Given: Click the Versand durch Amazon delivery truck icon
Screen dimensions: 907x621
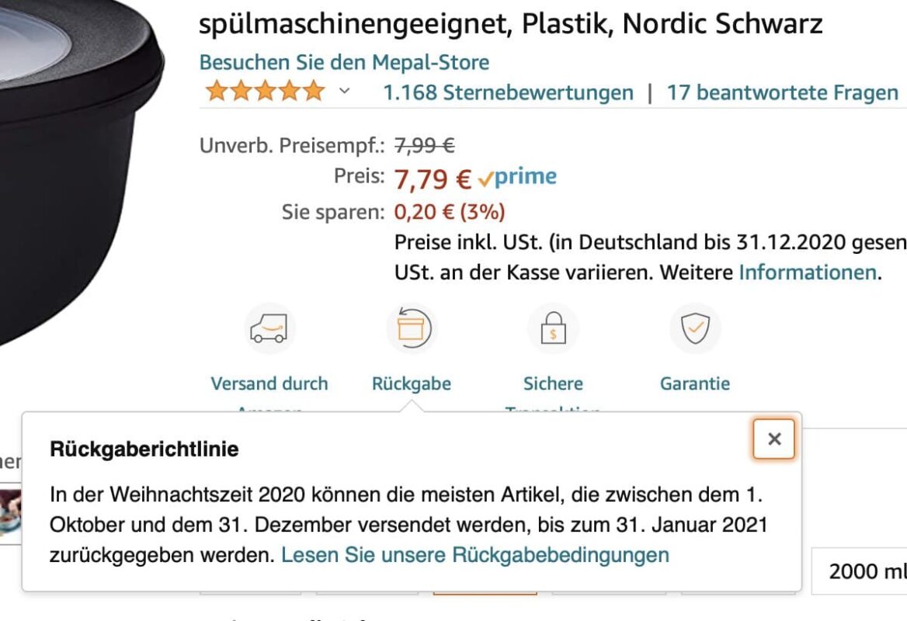Looking at the screenshot, I should coord(269,328).
